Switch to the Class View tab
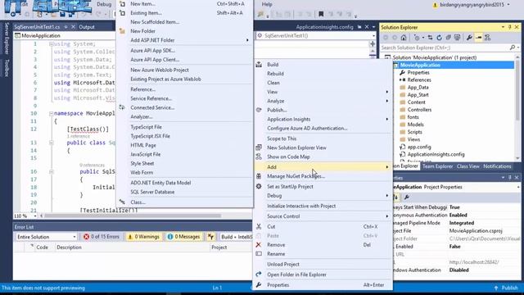This screenshot has width=524, height=295. [x=468, y=166]
